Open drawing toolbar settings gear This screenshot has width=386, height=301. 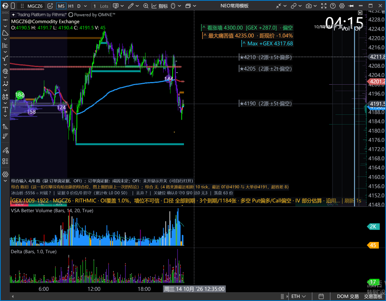pyautogui.click(x=5, y=174)
